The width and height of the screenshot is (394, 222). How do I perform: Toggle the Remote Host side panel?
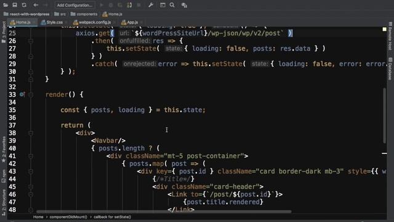[390, 36]
